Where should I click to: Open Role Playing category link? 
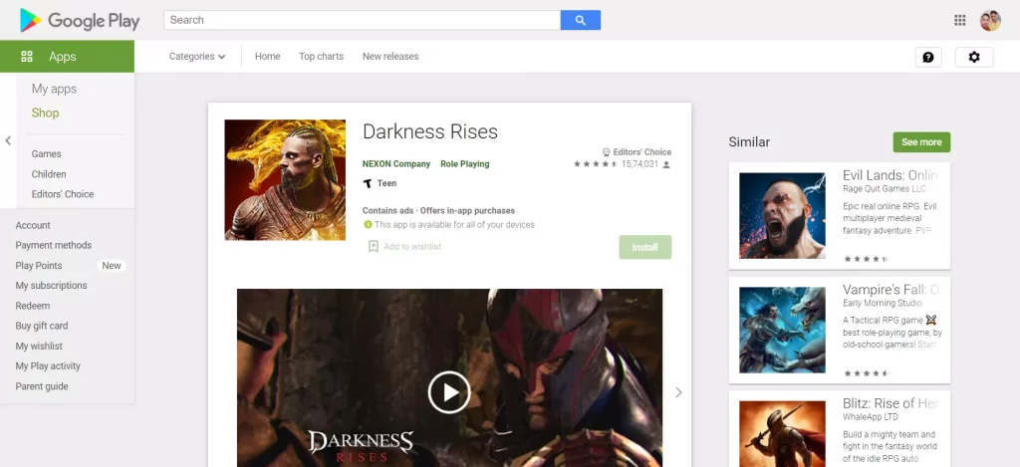(x=464, y=164)
